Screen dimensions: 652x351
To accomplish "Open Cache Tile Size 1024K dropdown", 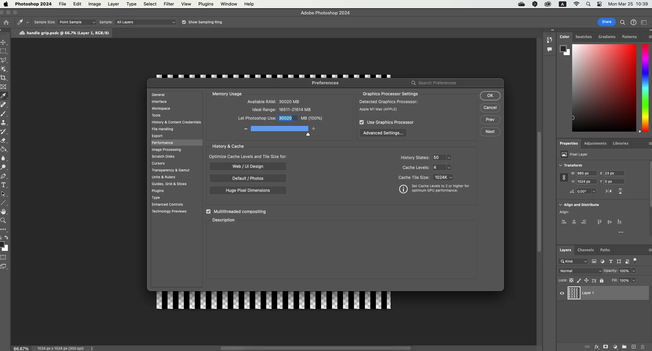I will tap(443, 178).
